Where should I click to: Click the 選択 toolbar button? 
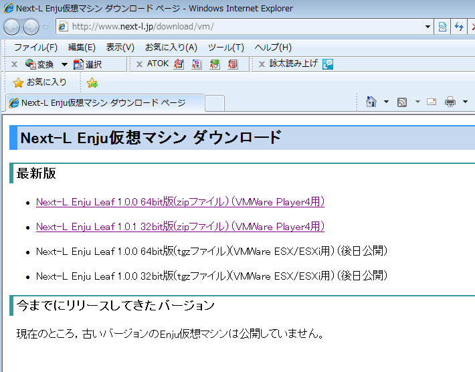(x=88, y=64)
